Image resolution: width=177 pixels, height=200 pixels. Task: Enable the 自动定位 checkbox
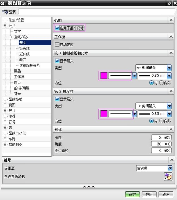click(x=57, y=44)
